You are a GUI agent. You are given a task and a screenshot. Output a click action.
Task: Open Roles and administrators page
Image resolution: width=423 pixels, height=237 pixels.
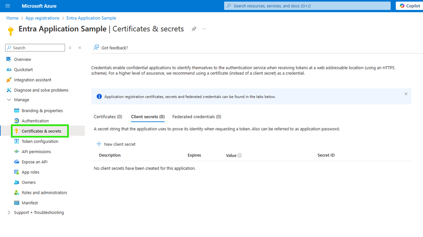tap(44, 192)
